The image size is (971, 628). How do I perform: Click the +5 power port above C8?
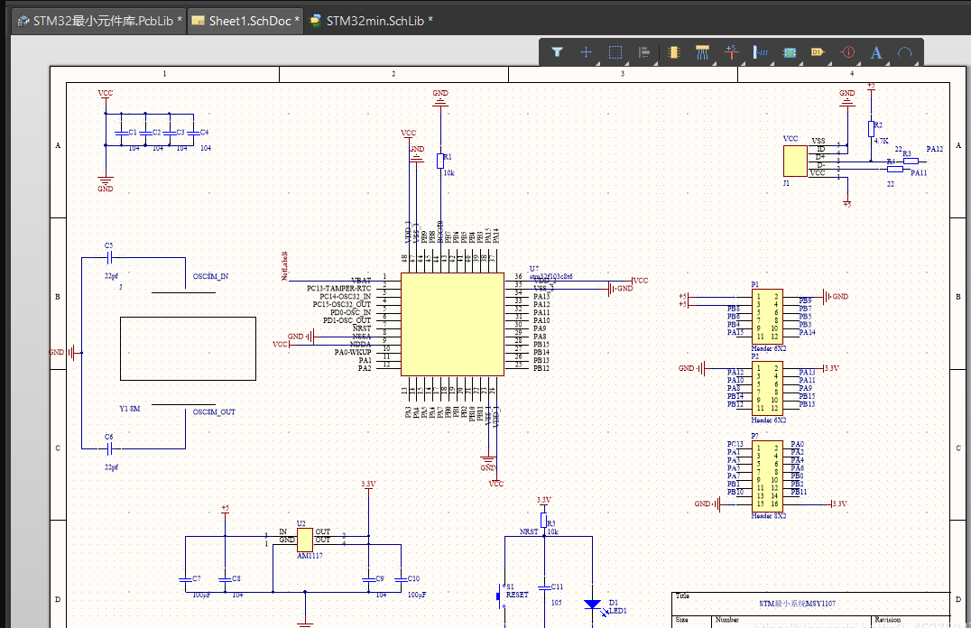[225, 509]
